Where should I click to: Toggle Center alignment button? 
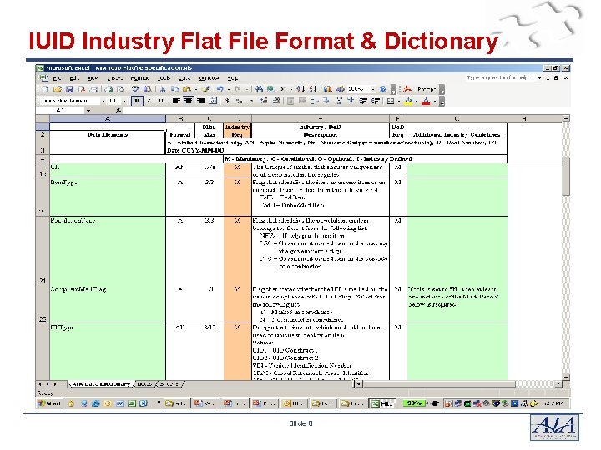point(188,101)
